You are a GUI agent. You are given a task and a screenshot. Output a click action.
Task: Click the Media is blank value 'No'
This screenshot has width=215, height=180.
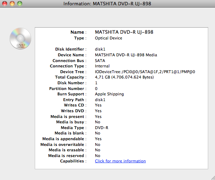pyautogui.click(x=97, y=133)
